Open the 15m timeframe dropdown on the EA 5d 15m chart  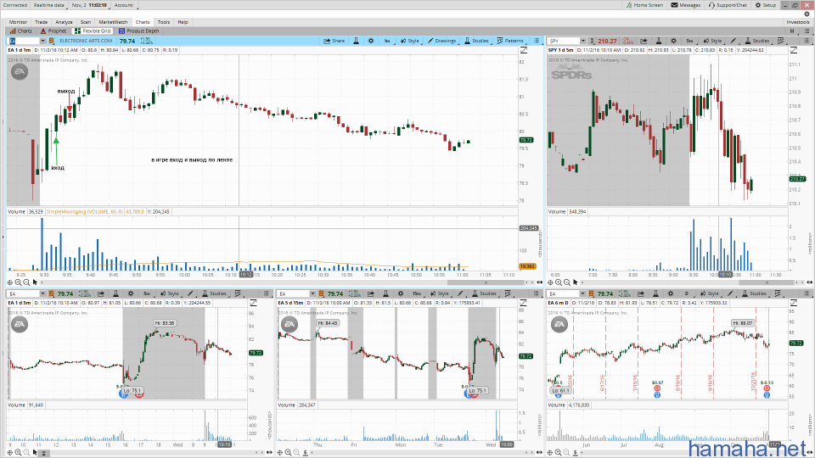click(417, 293)
